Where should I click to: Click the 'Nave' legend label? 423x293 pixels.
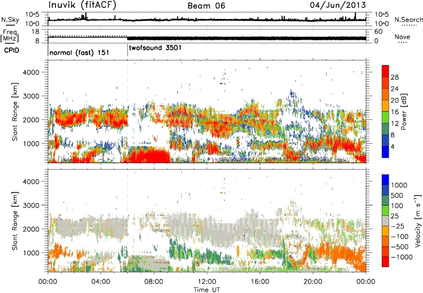click(402, 37)
